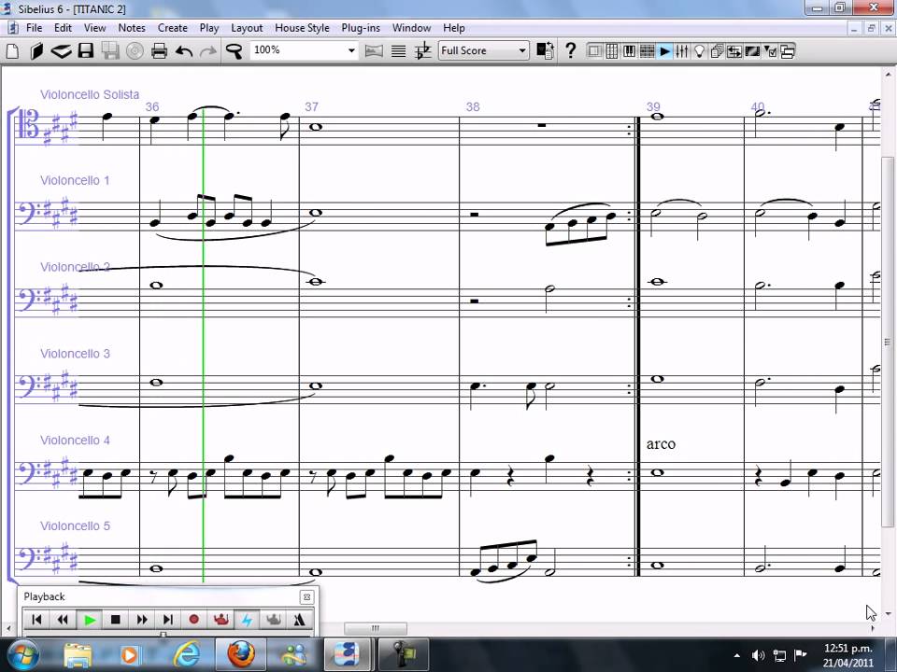The image size is (897, 672).
Task: Open the Edit menu
Action: tap(63, 27)
